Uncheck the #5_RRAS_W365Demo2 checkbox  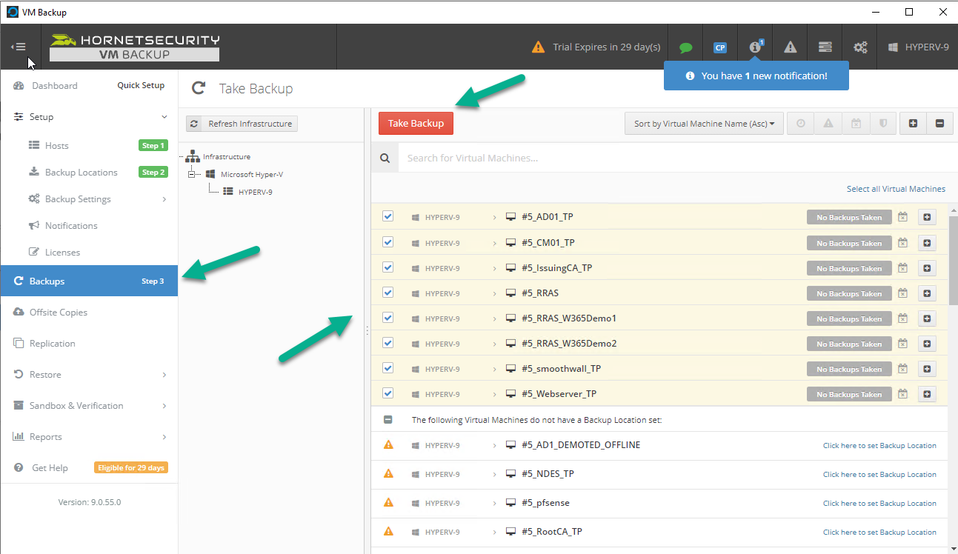coord(387,343)
